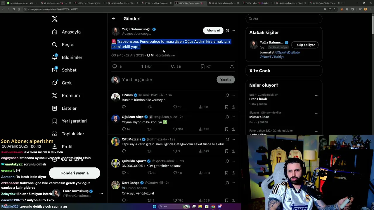Open Eren Elmalı trending topic
Screen dimensions: 374x210
pos(258,99)
